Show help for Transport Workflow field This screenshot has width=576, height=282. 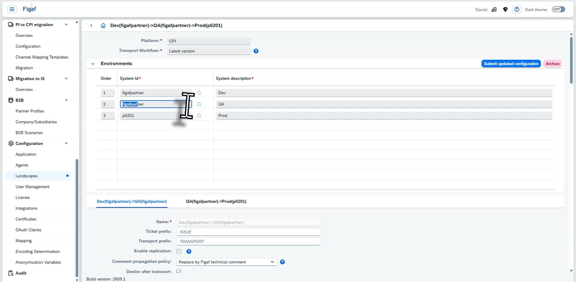256,51
